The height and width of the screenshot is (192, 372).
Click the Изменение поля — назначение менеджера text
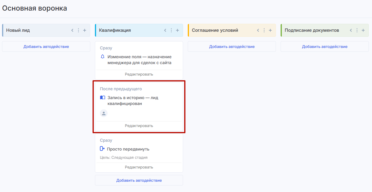pos(140,60)
